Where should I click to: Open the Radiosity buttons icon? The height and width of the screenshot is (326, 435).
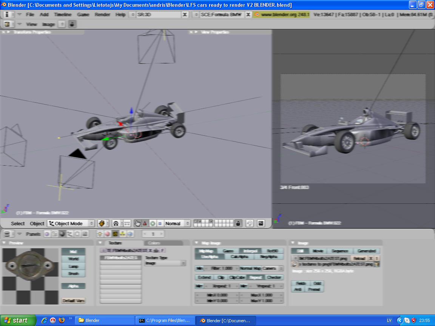pos(122,234)
